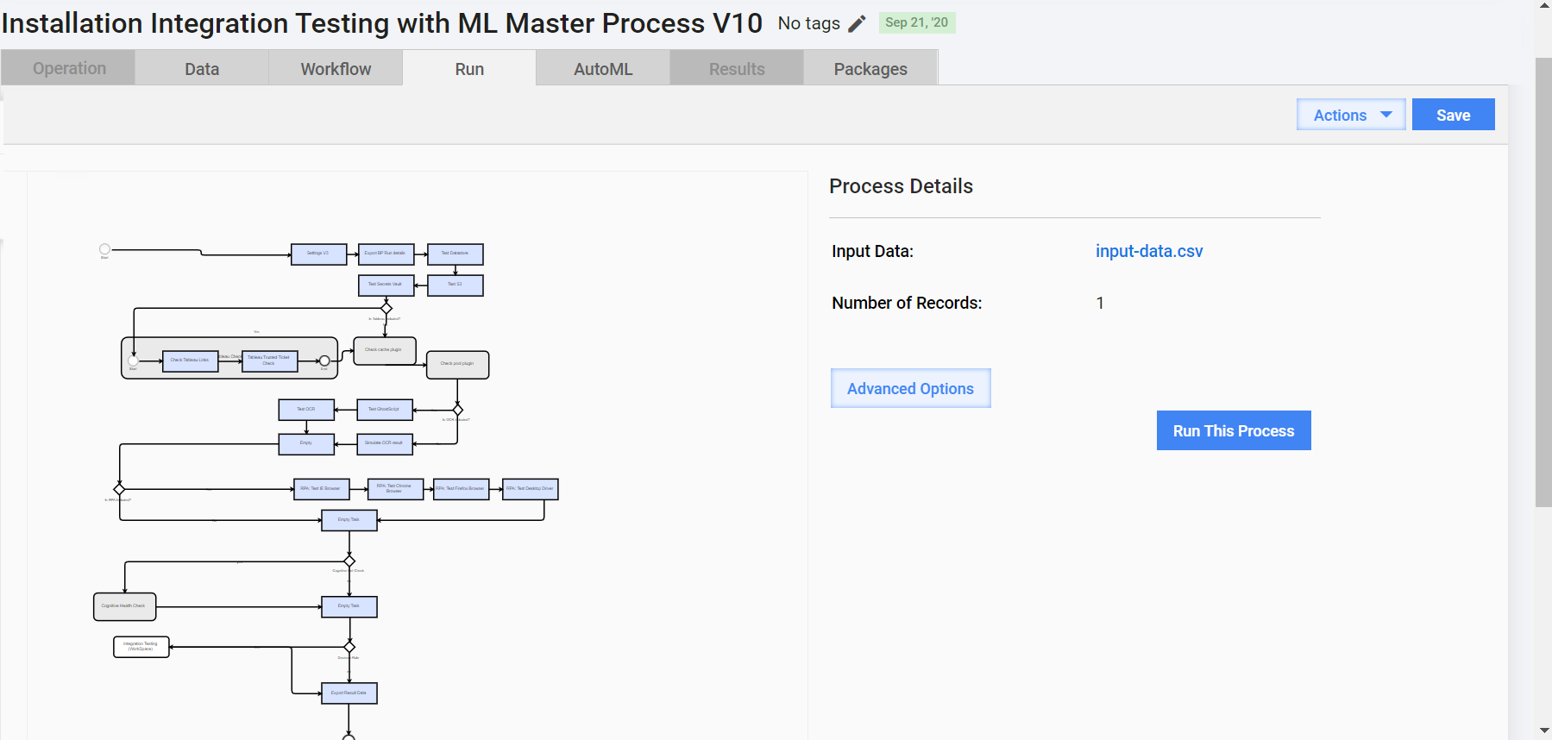Click the vertical scrollbar thumb
This screenshot has width=1552, height=740.
coord(1543,282)
